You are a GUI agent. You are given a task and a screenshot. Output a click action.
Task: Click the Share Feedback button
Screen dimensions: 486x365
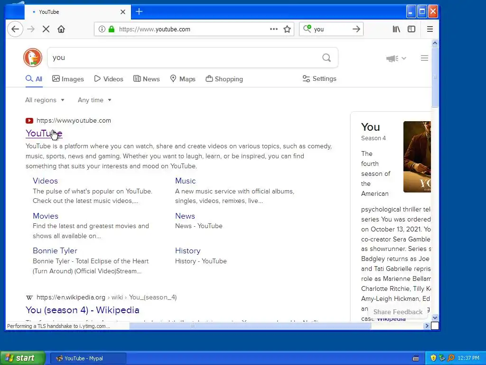tap(398, 312)
